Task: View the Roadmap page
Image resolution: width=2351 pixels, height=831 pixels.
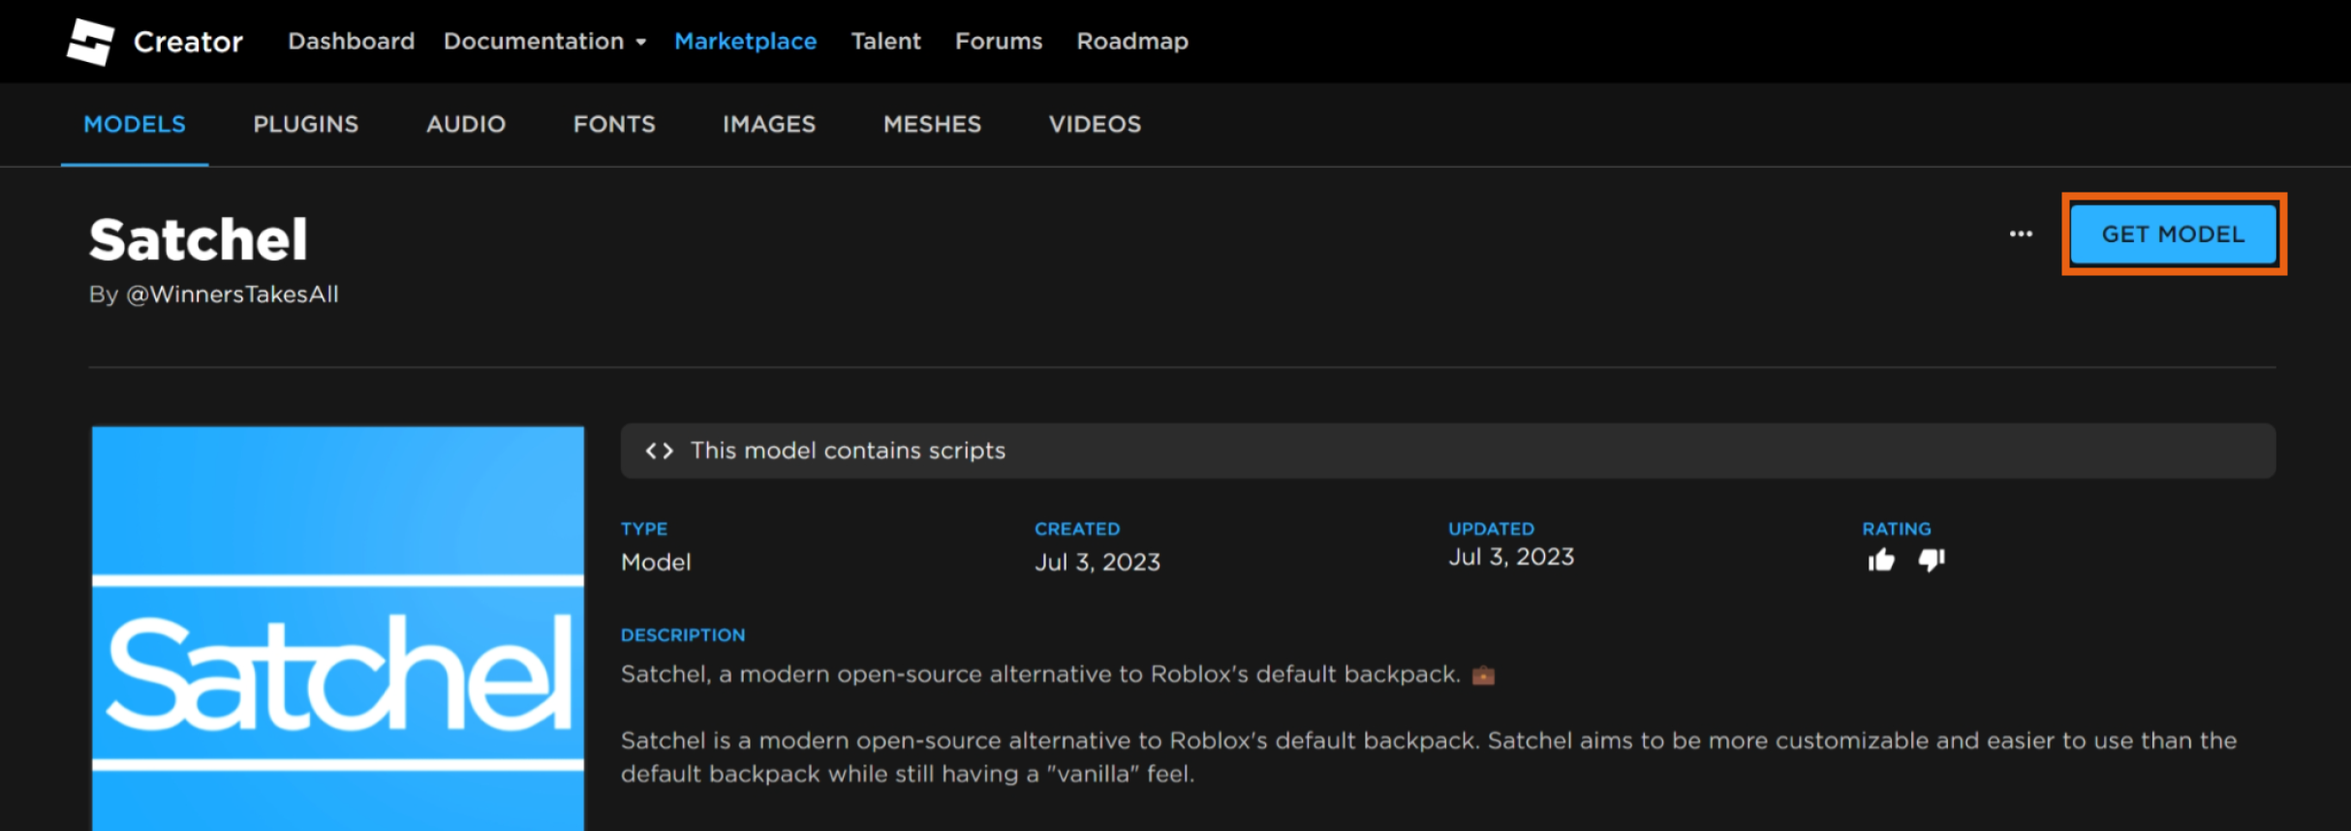Action: 1132,42
